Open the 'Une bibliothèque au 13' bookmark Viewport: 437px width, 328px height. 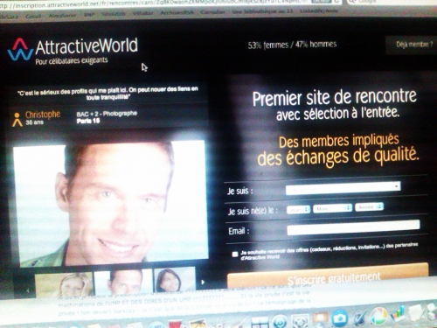(x=262, y=11)
